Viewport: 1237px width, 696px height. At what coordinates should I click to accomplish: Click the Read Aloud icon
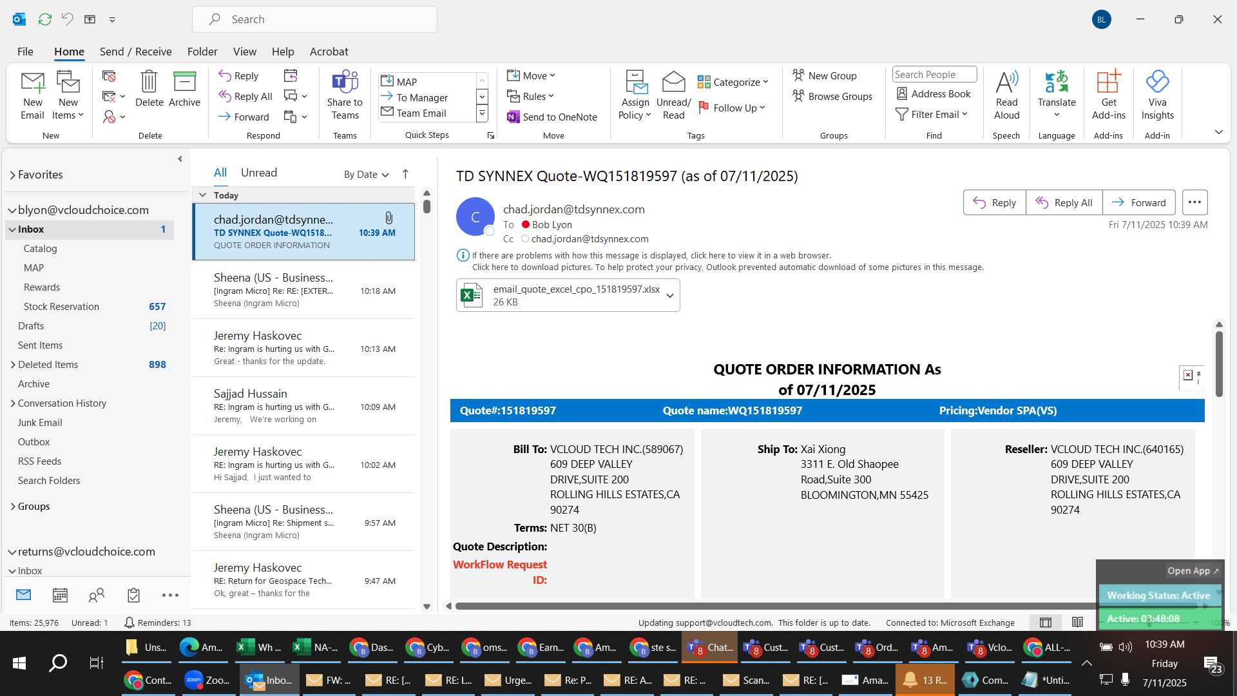point(1006,95)
